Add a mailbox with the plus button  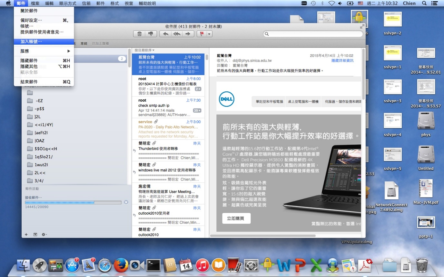tap(26, 234)
